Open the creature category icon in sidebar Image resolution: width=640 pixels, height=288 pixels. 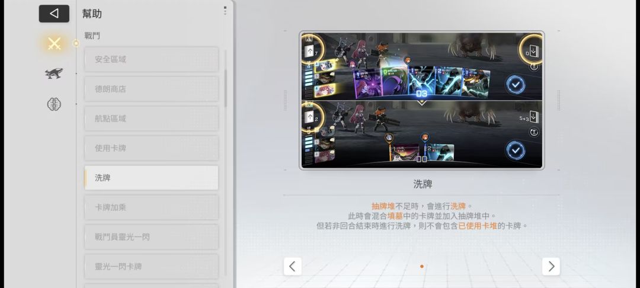54,73
